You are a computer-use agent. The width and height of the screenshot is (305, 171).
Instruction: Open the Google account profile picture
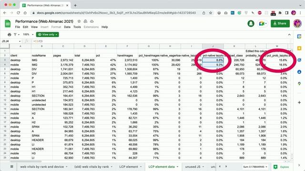point(297,23)
